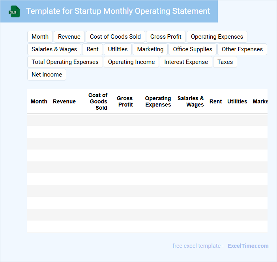Click the Gross Profit column header
This screenshot has width=277, height=262.
(x=125, y=101)
